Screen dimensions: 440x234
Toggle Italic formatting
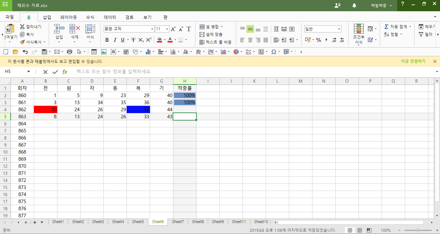pyautogui.click(x=115, y=40)
